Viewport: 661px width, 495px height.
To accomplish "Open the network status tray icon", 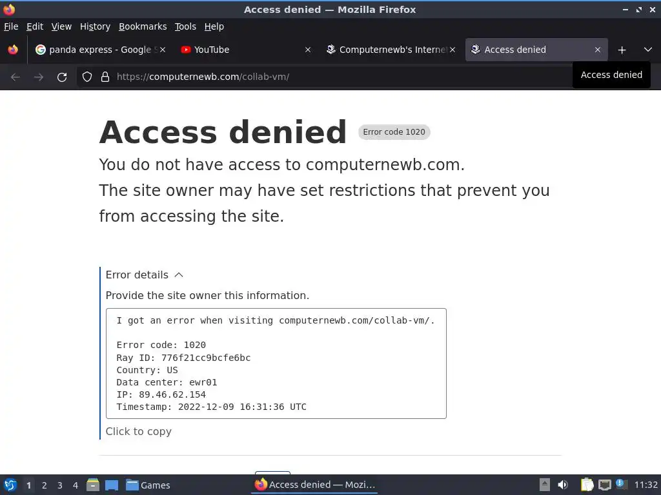I will (604, 485).
